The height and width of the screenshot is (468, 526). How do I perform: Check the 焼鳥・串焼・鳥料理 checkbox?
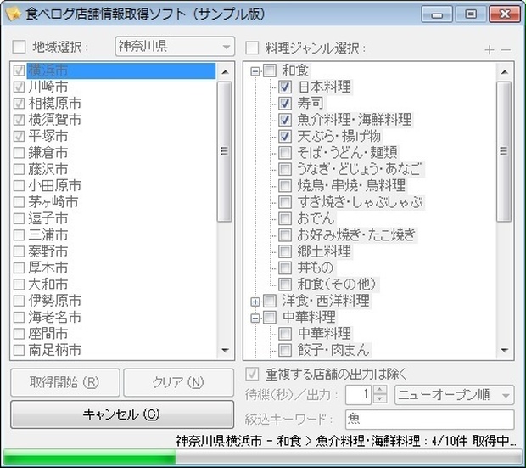[285, 185]
